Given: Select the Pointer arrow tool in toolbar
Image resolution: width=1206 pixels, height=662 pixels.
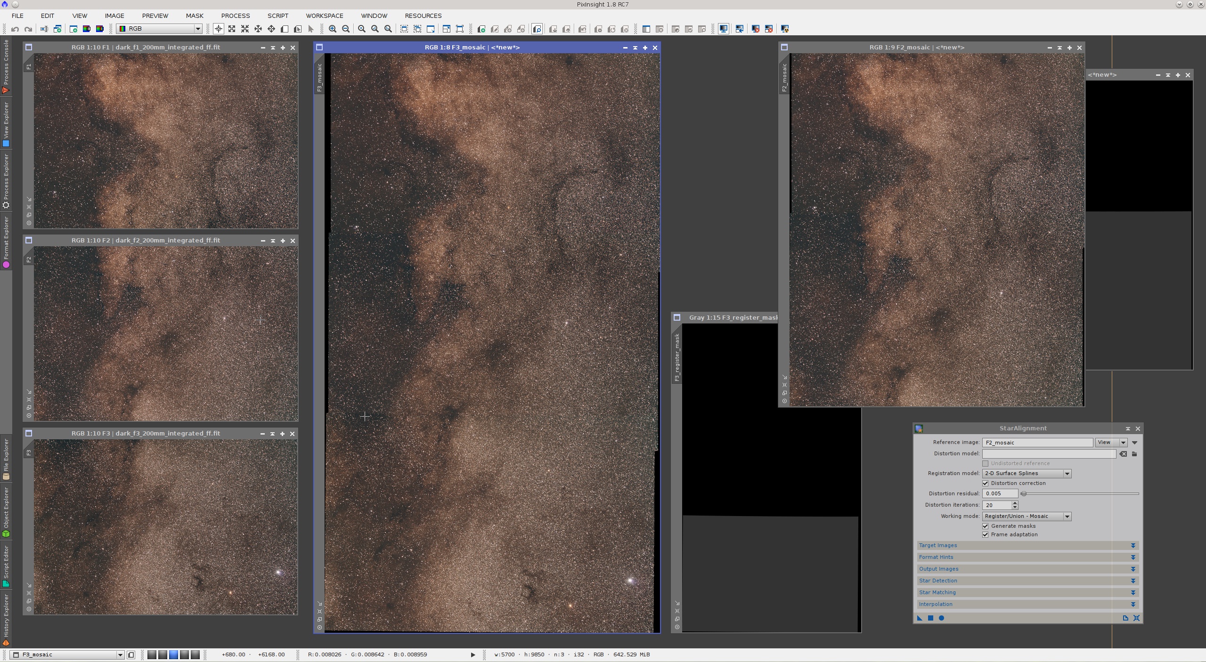Looking at the screenshot, I should [311, 29].
